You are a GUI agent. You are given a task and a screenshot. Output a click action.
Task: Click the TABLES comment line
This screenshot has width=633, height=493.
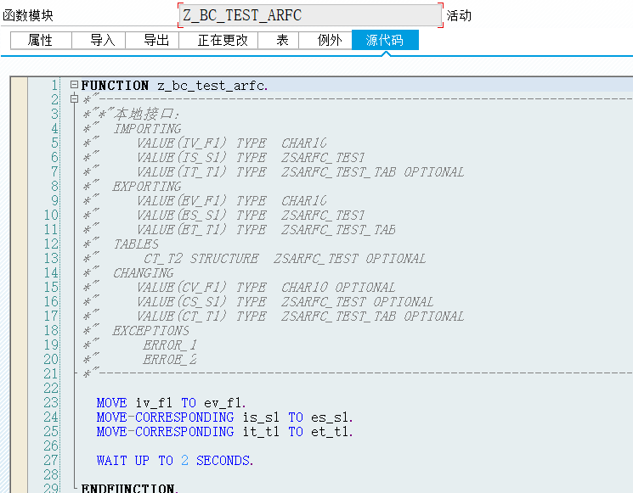(x=121, y=244)
